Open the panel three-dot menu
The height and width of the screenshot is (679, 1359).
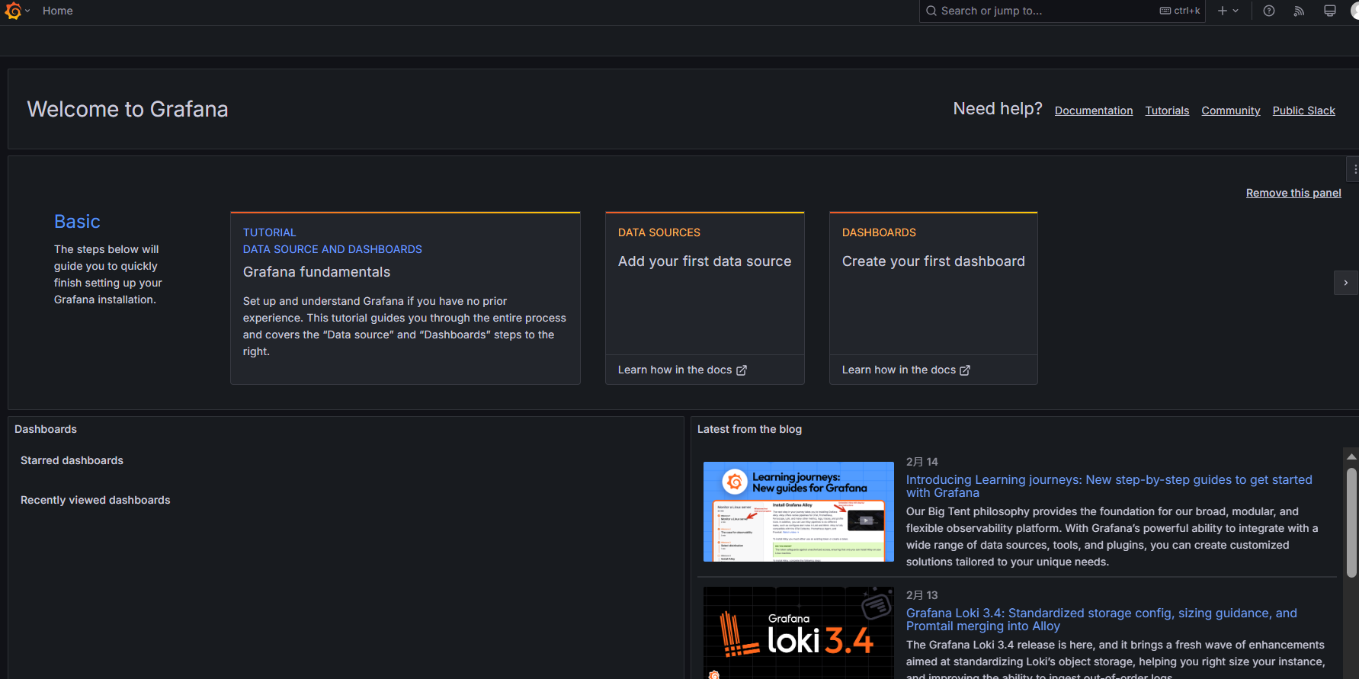[x=1354, y=169]
